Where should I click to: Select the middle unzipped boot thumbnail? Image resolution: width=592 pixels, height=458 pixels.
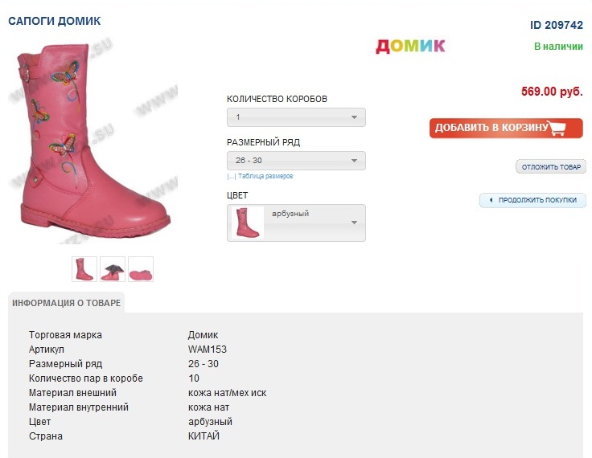point(113,269)
